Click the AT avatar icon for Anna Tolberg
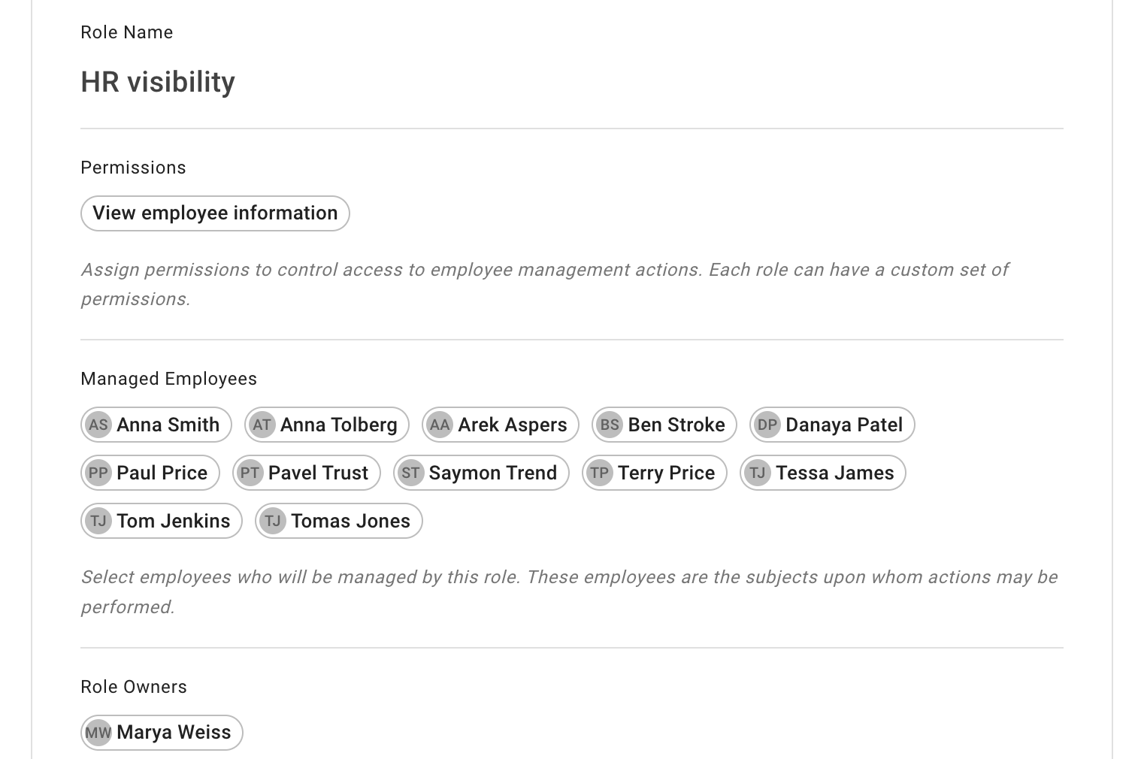1144x759 pixels. [x=262, y=425]
